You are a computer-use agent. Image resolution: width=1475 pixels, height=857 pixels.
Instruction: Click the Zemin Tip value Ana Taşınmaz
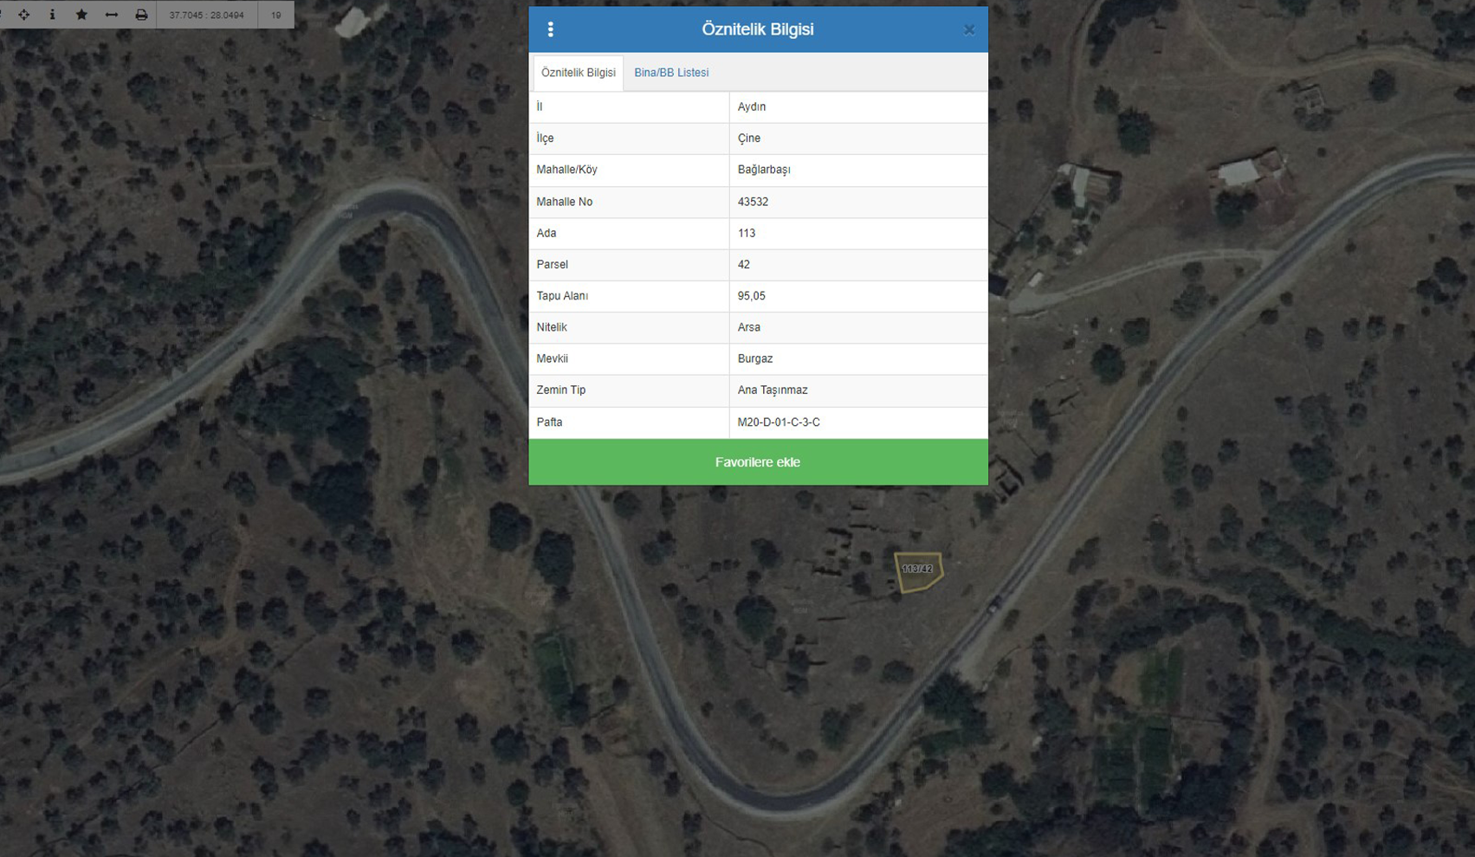pyautogui.click(x=772, y=390)
